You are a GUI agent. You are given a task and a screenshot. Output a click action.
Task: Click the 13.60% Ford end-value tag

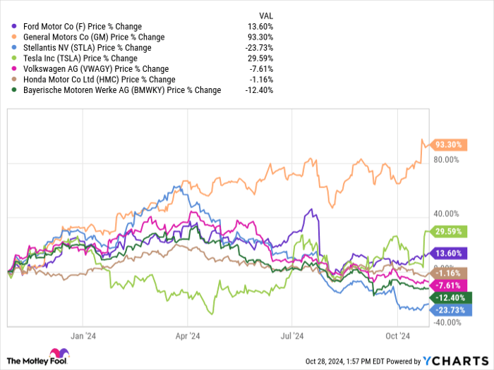(449, 253)
